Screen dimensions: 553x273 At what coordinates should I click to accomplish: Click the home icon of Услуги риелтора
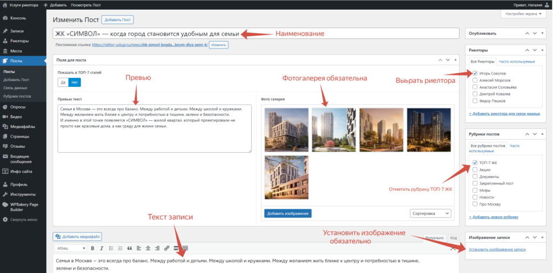point(4,5)
